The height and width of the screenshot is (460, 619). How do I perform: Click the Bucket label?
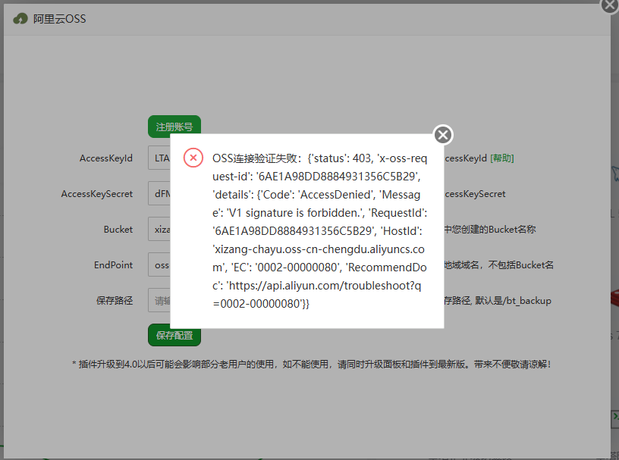tap(118, 229)
